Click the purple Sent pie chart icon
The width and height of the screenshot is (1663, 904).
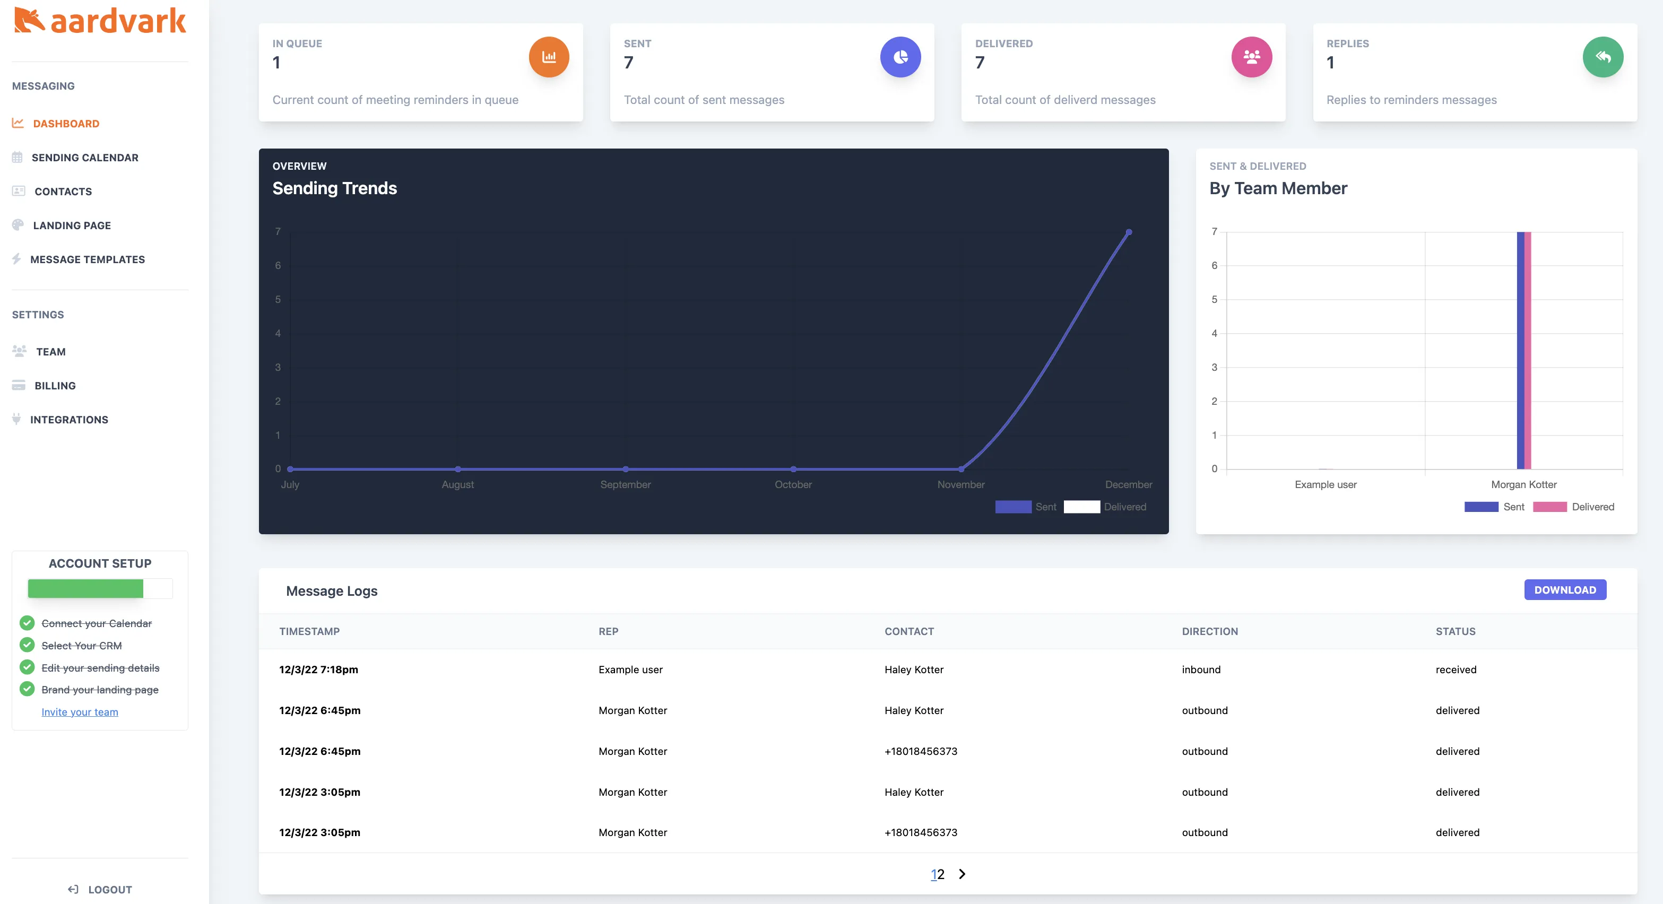(x=900, y=57)
